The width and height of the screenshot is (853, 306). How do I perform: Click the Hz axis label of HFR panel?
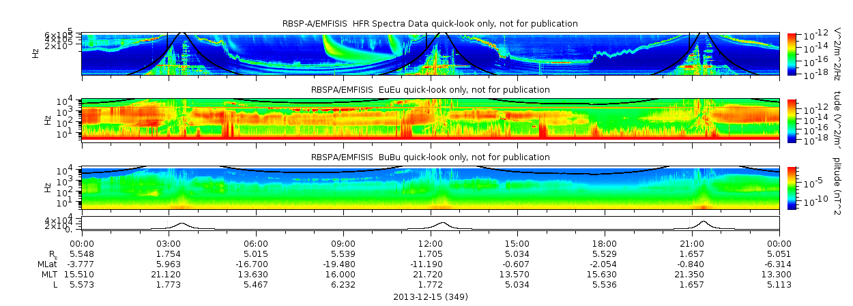35,52
